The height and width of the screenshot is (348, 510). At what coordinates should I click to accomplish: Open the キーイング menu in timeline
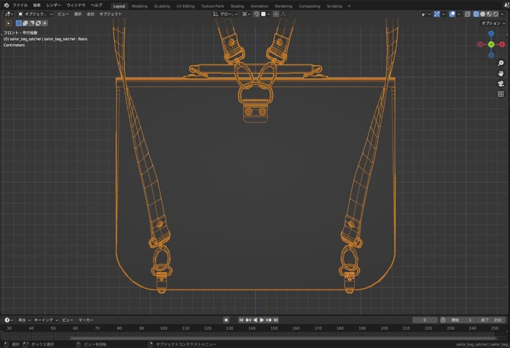click(x=45, y=320)
